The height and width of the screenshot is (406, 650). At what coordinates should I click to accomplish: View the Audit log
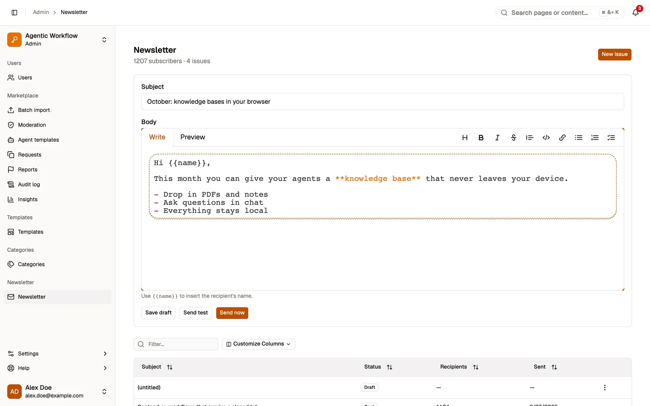[x=58, y=184]
